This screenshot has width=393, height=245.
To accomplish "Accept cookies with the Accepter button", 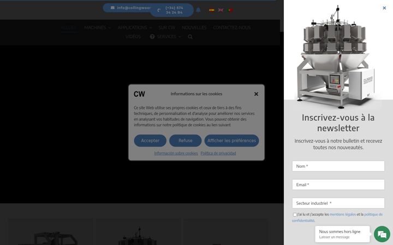I will click(x=150, y=140).
